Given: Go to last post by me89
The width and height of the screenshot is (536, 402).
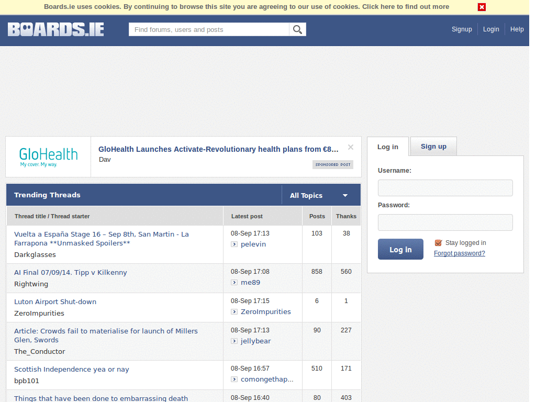Looking at the screenshot, I should pyautogui.click(x=234, y=282).
